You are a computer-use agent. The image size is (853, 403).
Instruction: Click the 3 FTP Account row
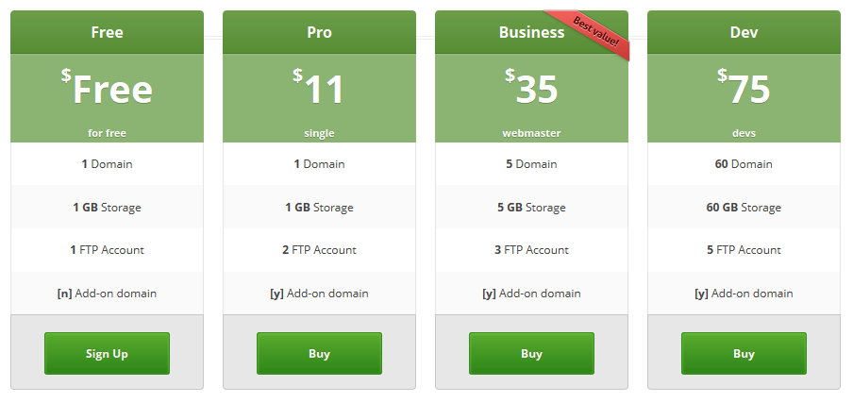click(531, 250)
